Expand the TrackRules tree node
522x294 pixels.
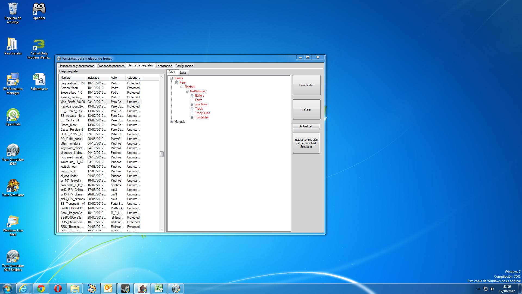click(x=192, y=113)
